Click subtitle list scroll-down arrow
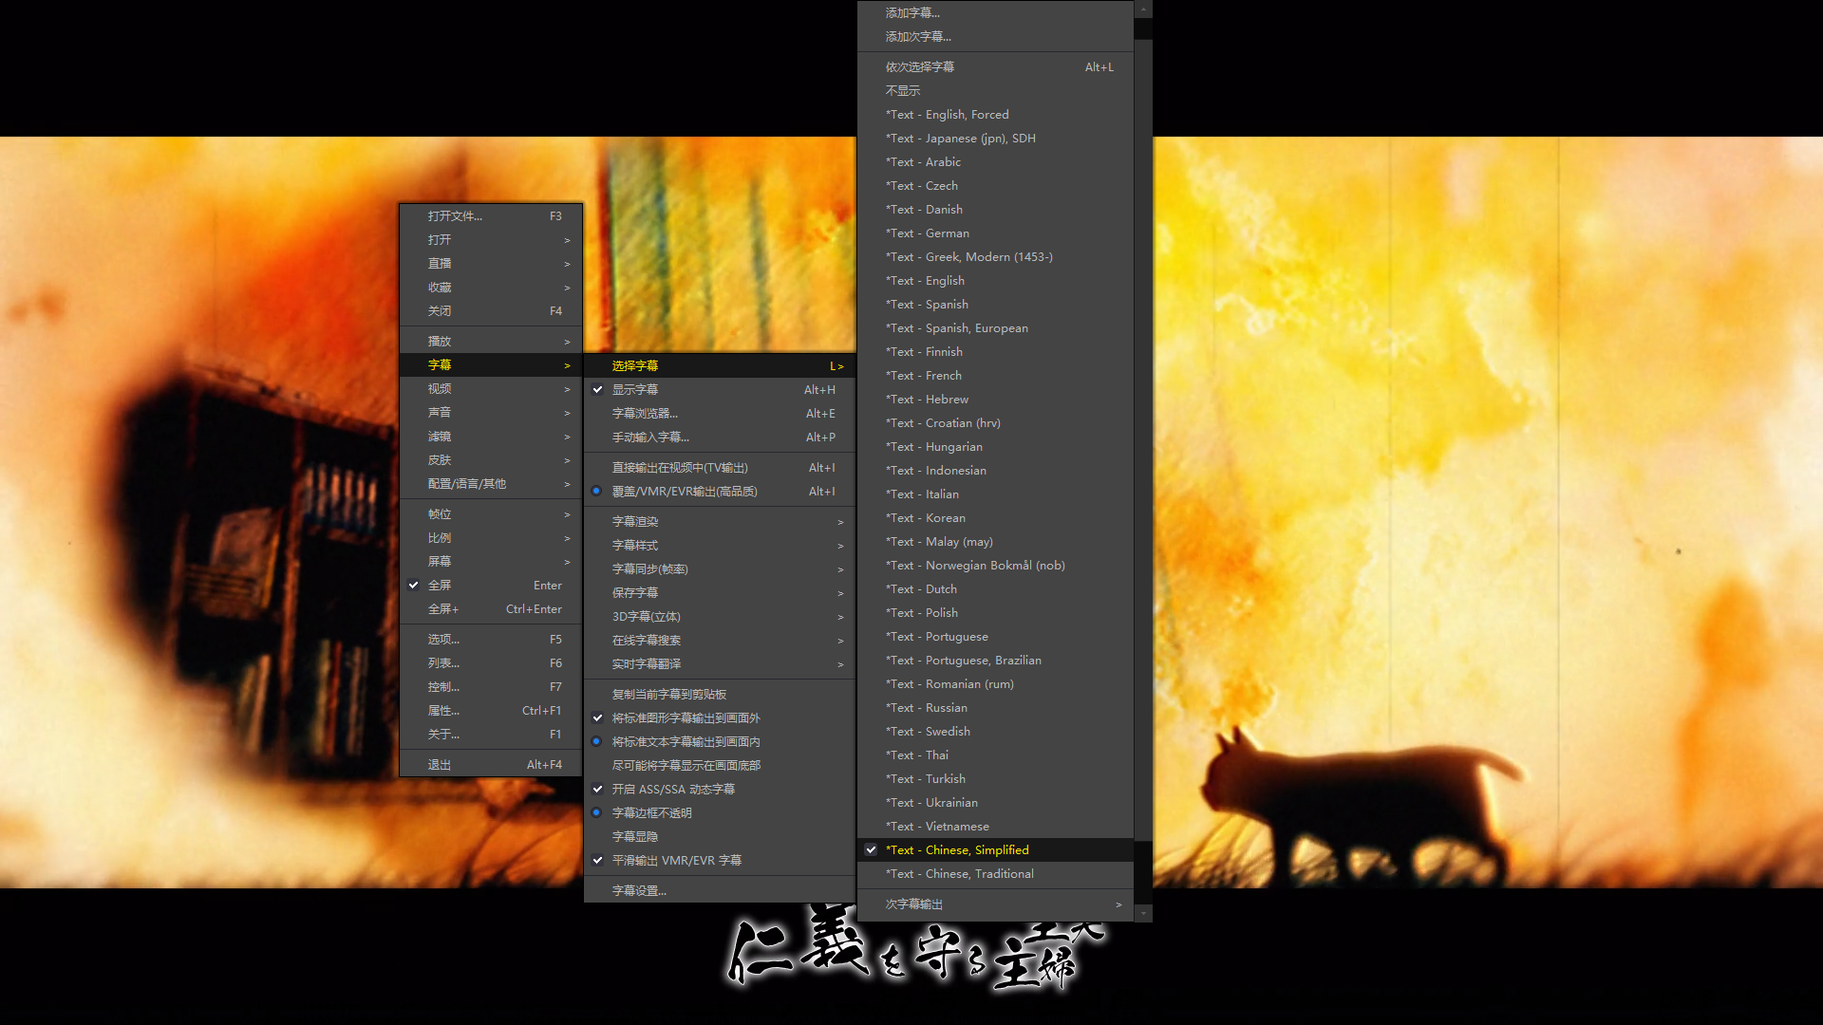This screenshot has width=1823, height=1025. tap(1143, 912)
